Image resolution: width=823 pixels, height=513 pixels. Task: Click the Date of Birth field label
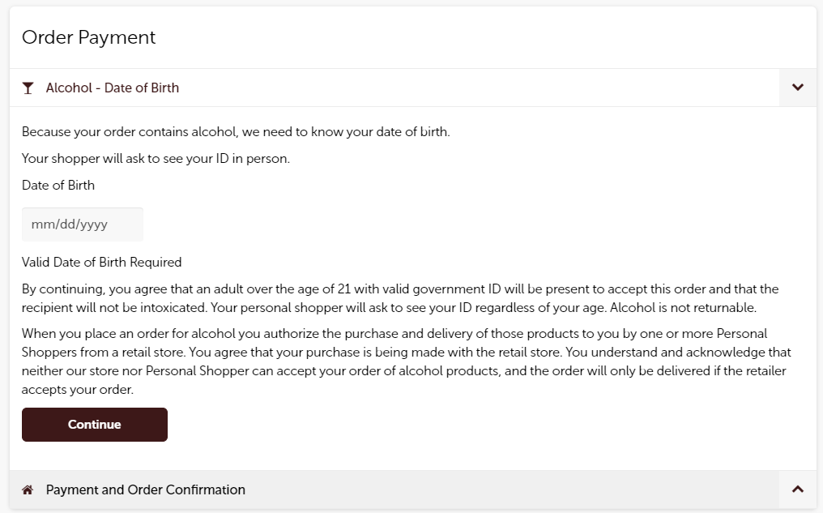click(58, 186)
